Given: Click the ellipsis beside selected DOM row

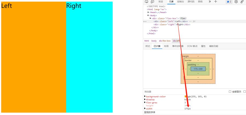Looking at the screenshot, I should [x=145, y=21].
